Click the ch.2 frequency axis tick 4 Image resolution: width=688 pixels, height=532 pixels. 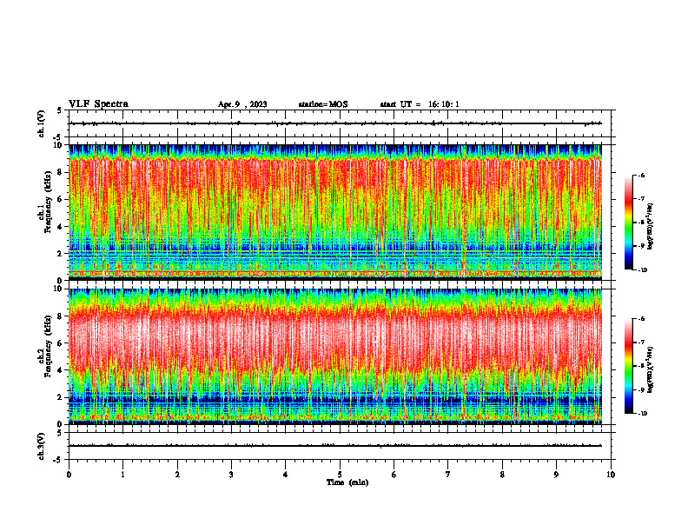(61, 370)
